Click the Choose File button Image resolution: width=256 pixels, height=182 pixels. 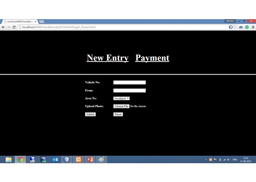[121, 106]
